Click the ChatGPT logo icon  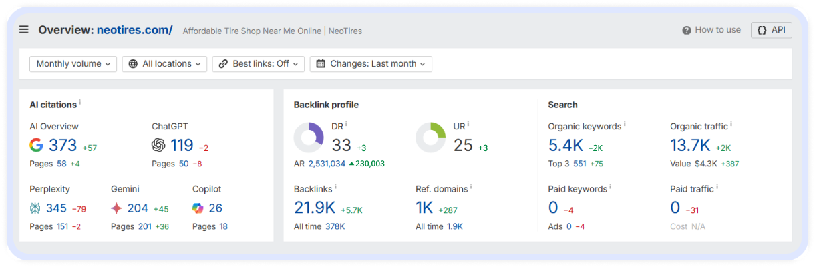158,145
